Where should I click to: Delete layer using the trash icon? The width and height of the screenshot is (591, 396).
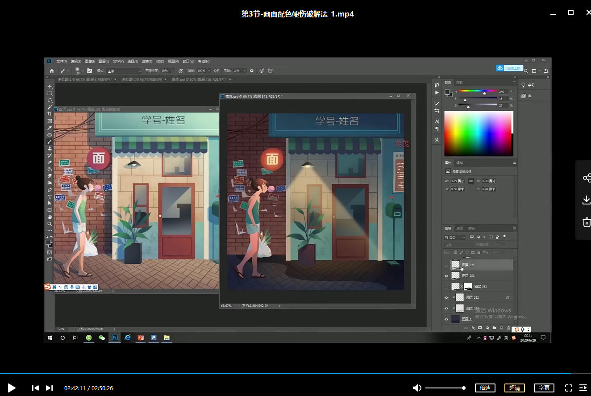(x=508, y=328)
